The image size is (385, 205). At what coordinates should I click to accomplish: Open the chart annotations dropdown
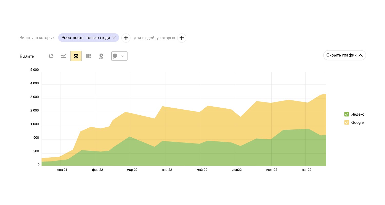point(119,56)
